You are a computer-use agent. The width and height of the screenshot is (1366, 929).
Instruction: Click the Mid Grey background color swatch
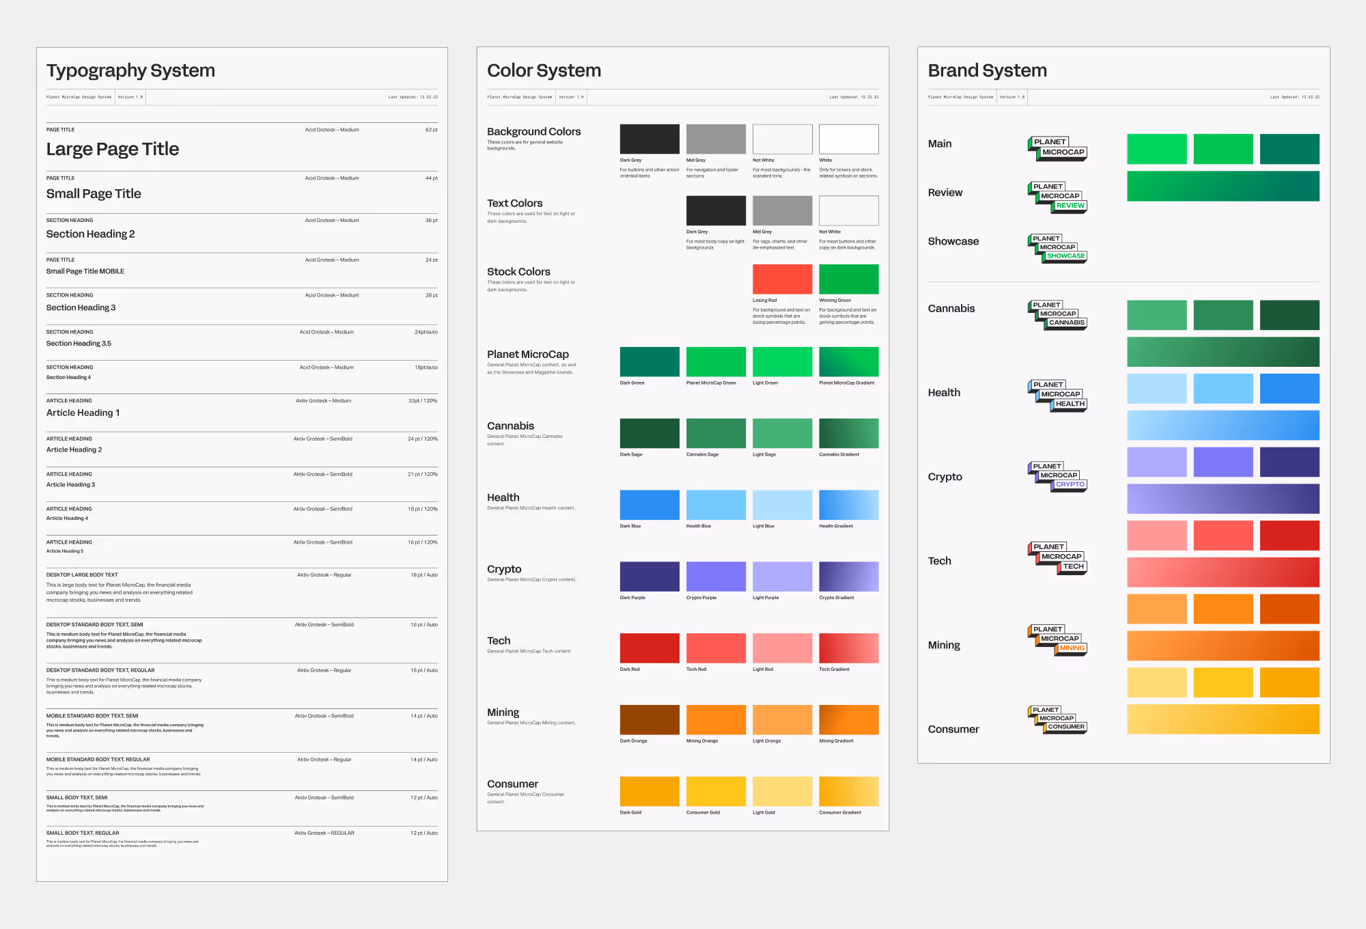[x=716, y=139]
